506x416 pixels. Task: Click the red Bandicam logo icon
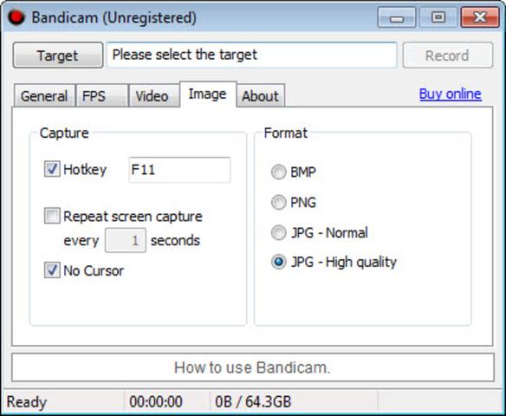coord(16,17)
